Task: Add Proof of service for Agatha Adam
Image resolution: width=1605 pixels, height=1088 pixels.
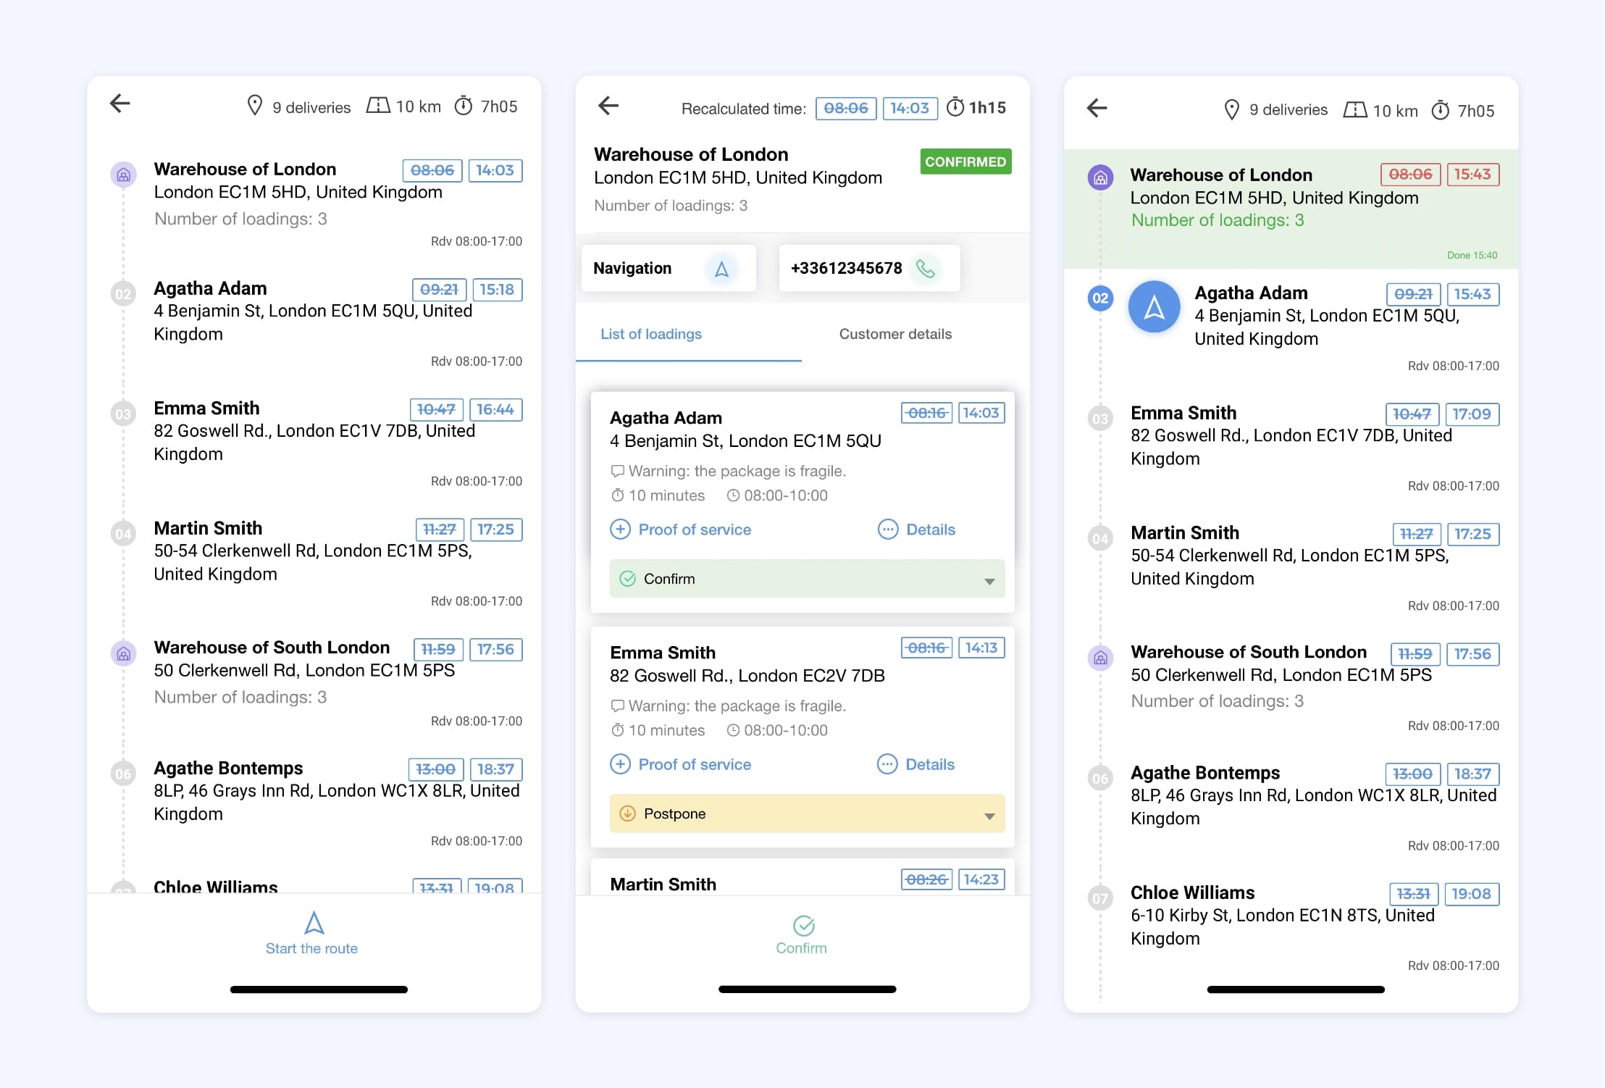Action: pos(681,530)
